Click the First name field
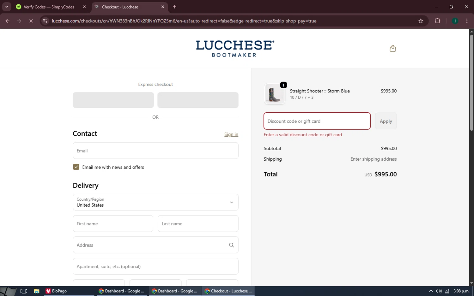The width and height of the screenshot is (474, 296). [113, 224]
